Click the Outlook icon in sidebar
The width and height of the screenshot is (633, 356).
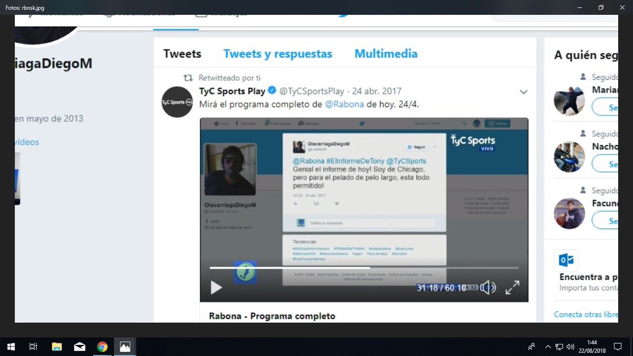(x=566, y=261)
